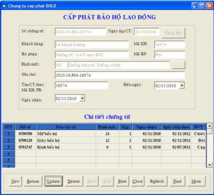Click cell 0501545
Image resolution: width=214 pixels, height=195 pixels.
pos(26,147)
